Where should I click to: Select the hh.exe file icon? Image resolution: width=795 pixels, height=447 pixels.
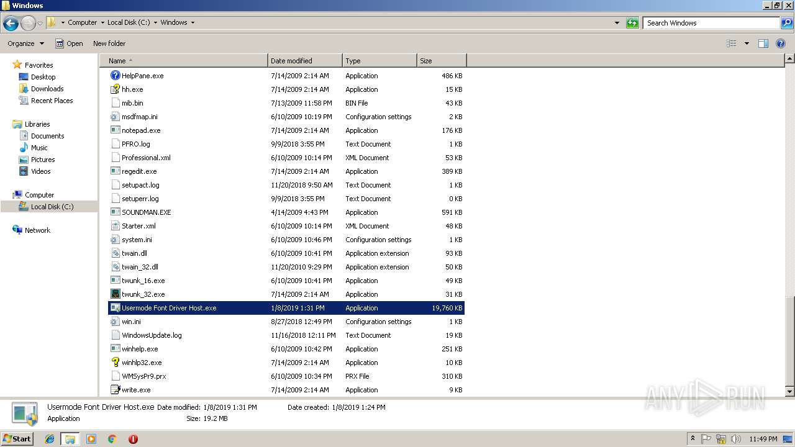(115, 89)
